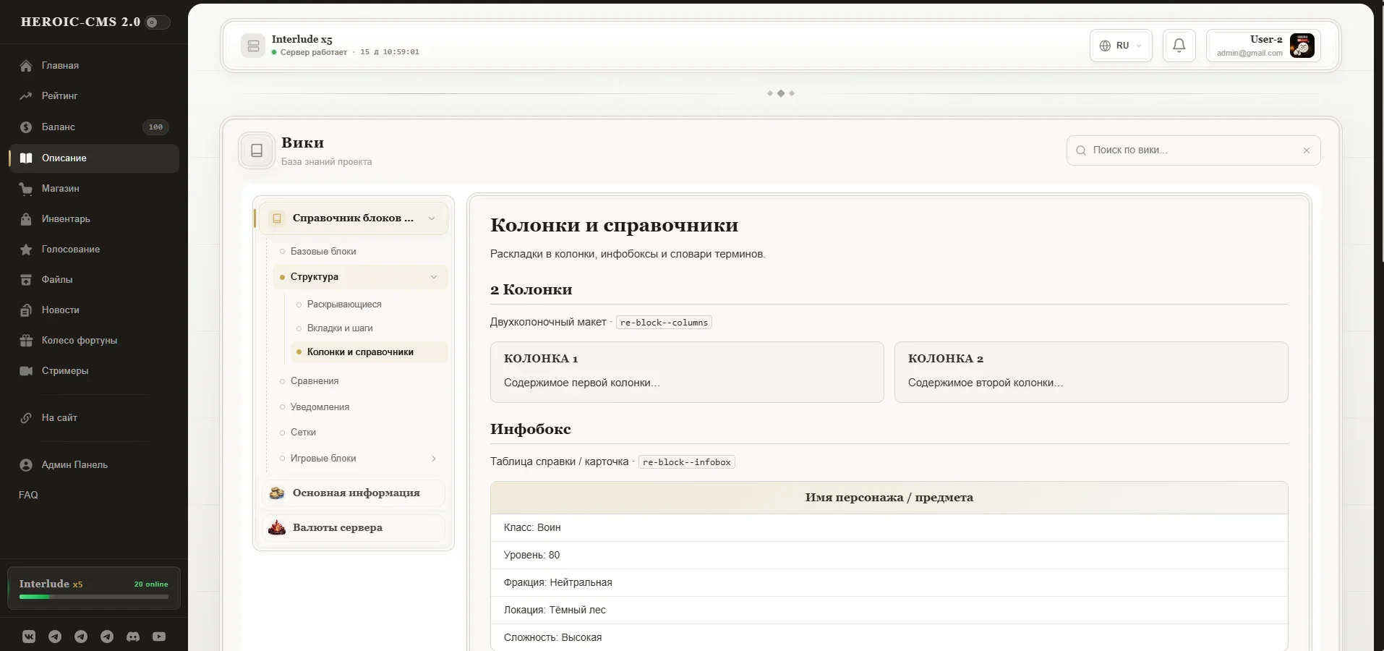1384x651 pixels.
Task: Click the Основная информация section
Action: (x=353, y=493)
